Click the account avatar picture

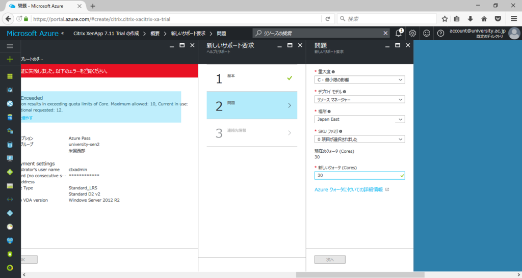514,33
